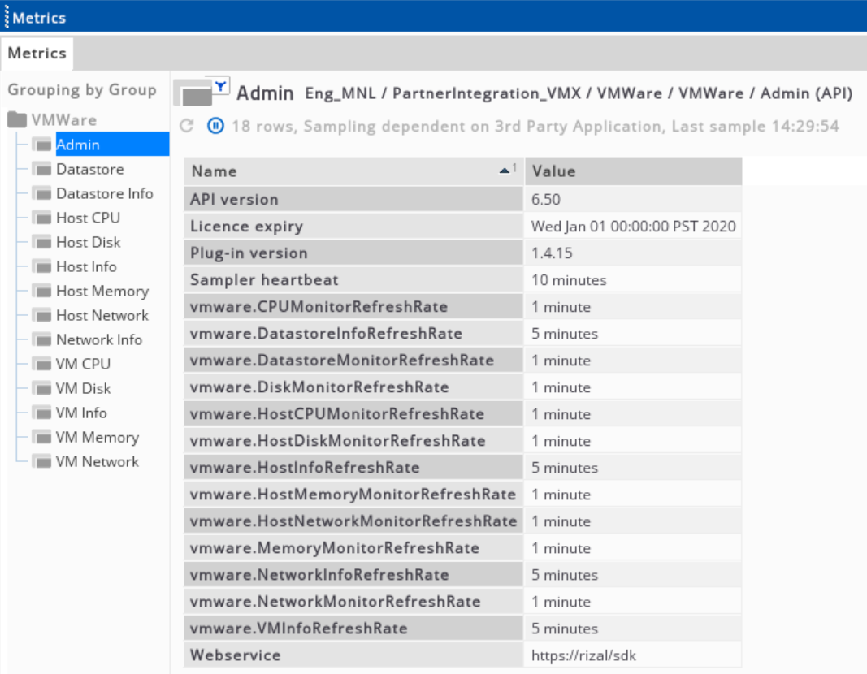
Task: Click the refresh icon beside row count
Action: 187,126
